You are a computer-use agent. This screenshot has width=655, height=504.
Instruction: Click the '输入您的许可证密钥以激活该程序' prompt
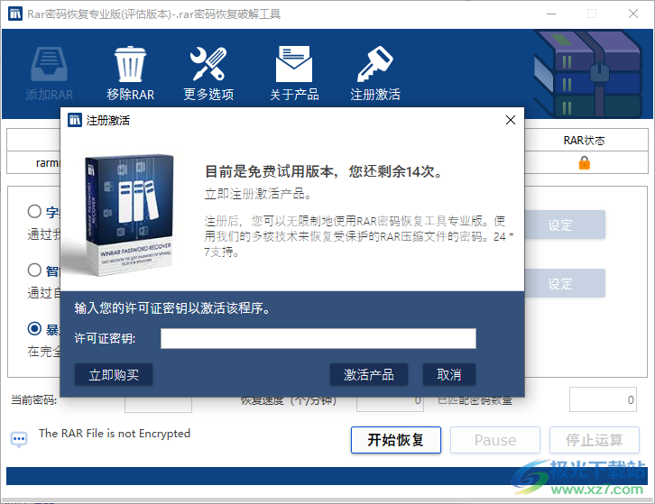click(173, 307)
